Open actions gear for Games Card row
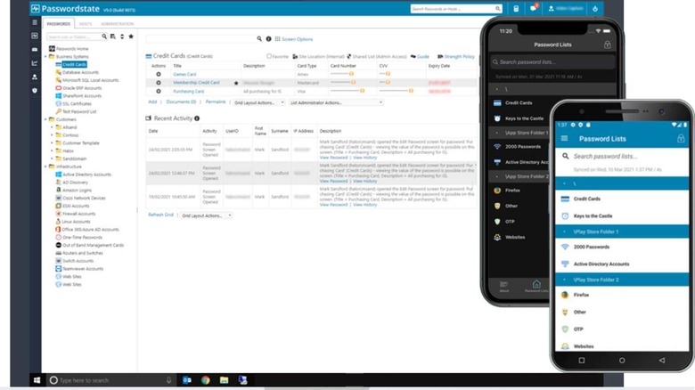 tap(159, 74)
